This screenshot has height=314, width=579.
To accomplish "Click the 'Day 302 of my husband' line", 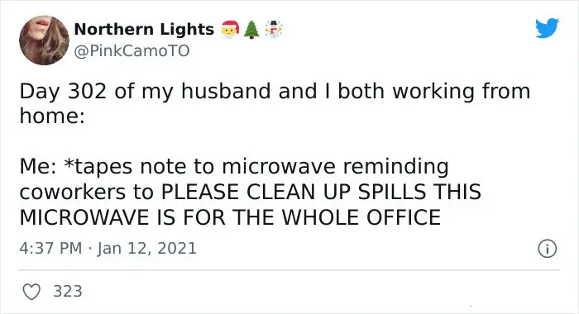I will point(275,92).
